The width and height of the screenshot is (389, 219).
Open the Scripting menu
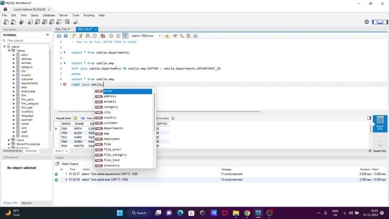[x=89, y=15]
